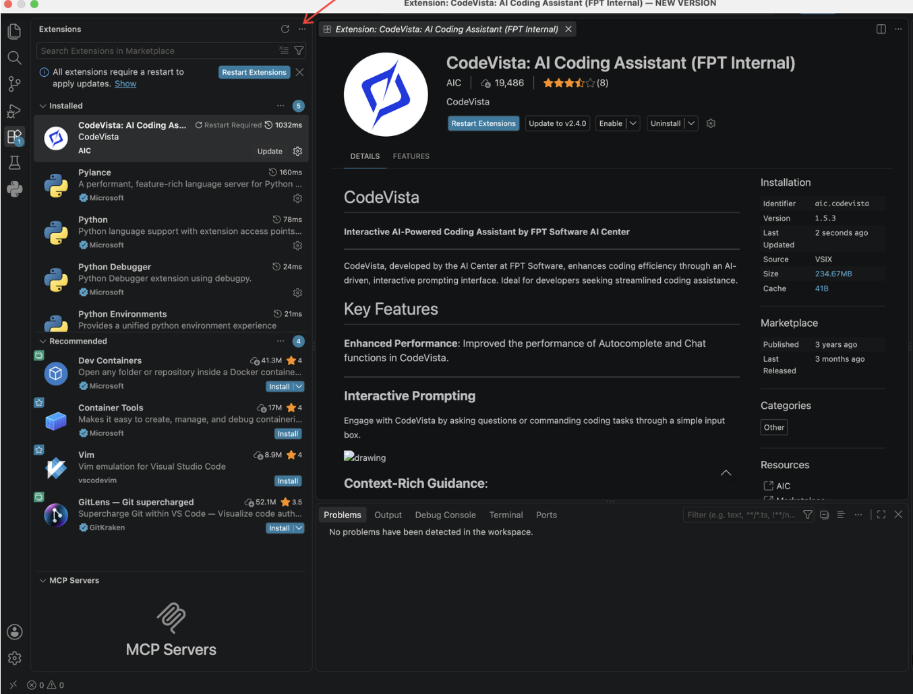Click the problems filter text field
This screenshot has width=913, height=694.
click(x=742, y=515)
